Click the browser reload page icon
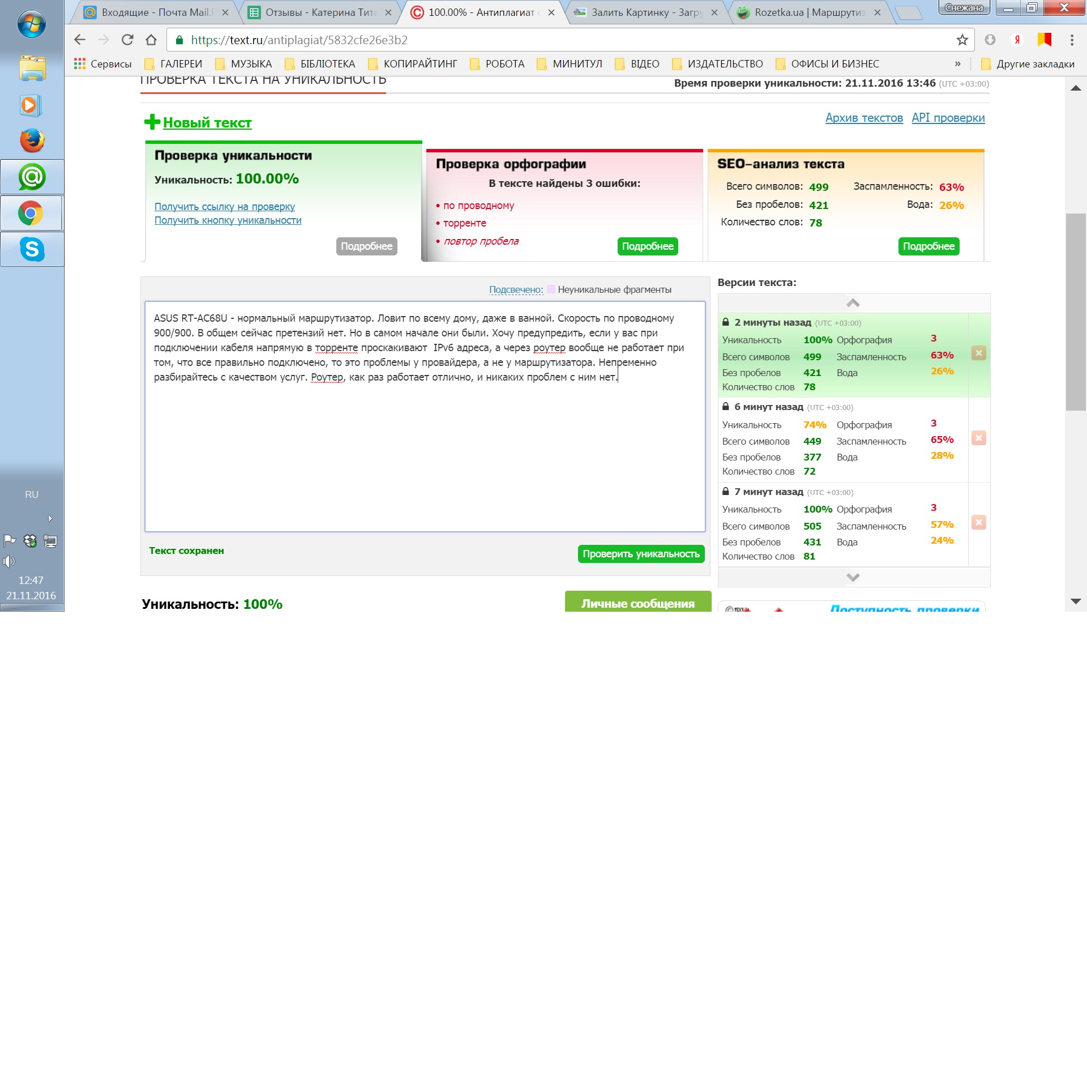 pos(127,40)
